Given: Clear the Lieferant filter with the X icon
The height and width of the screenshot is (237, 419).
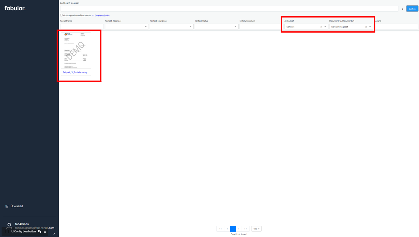Looking at the screenshot, I should click(x=321, y=26).
